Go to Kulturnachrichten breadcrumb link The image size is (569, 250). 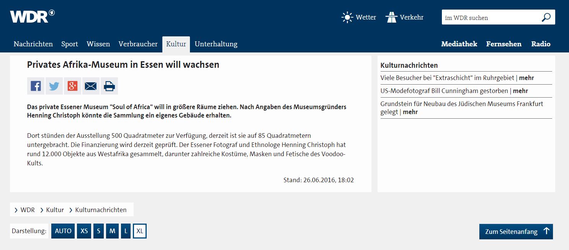point(101,210)
